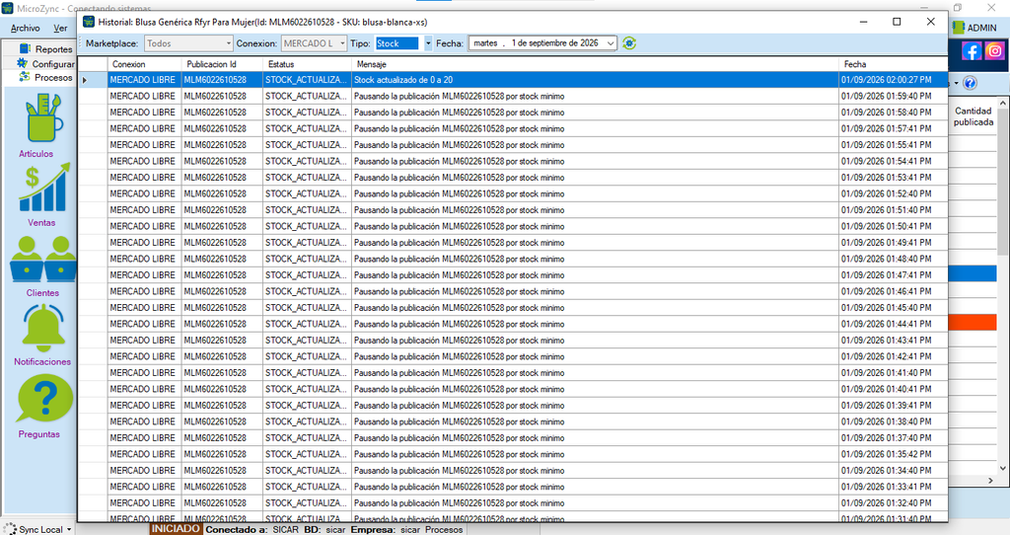Select the row dated 01:35:42 PM
Viewport: 1010px width, 535px height.
pyautogui.click(x=513, y=454)
